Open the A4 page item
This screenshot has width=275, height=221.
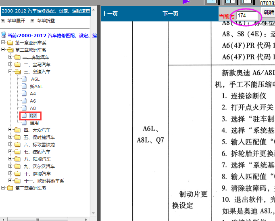33,94
